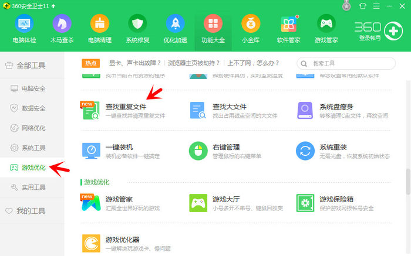Click 系统重装 title text
Viewport: 411px width, 256px height.
click(333, 147)
